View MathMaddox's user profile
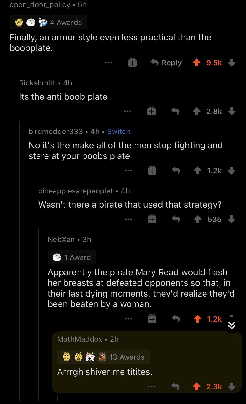Viewport: 246px width, 404px height. click(79, 339)
